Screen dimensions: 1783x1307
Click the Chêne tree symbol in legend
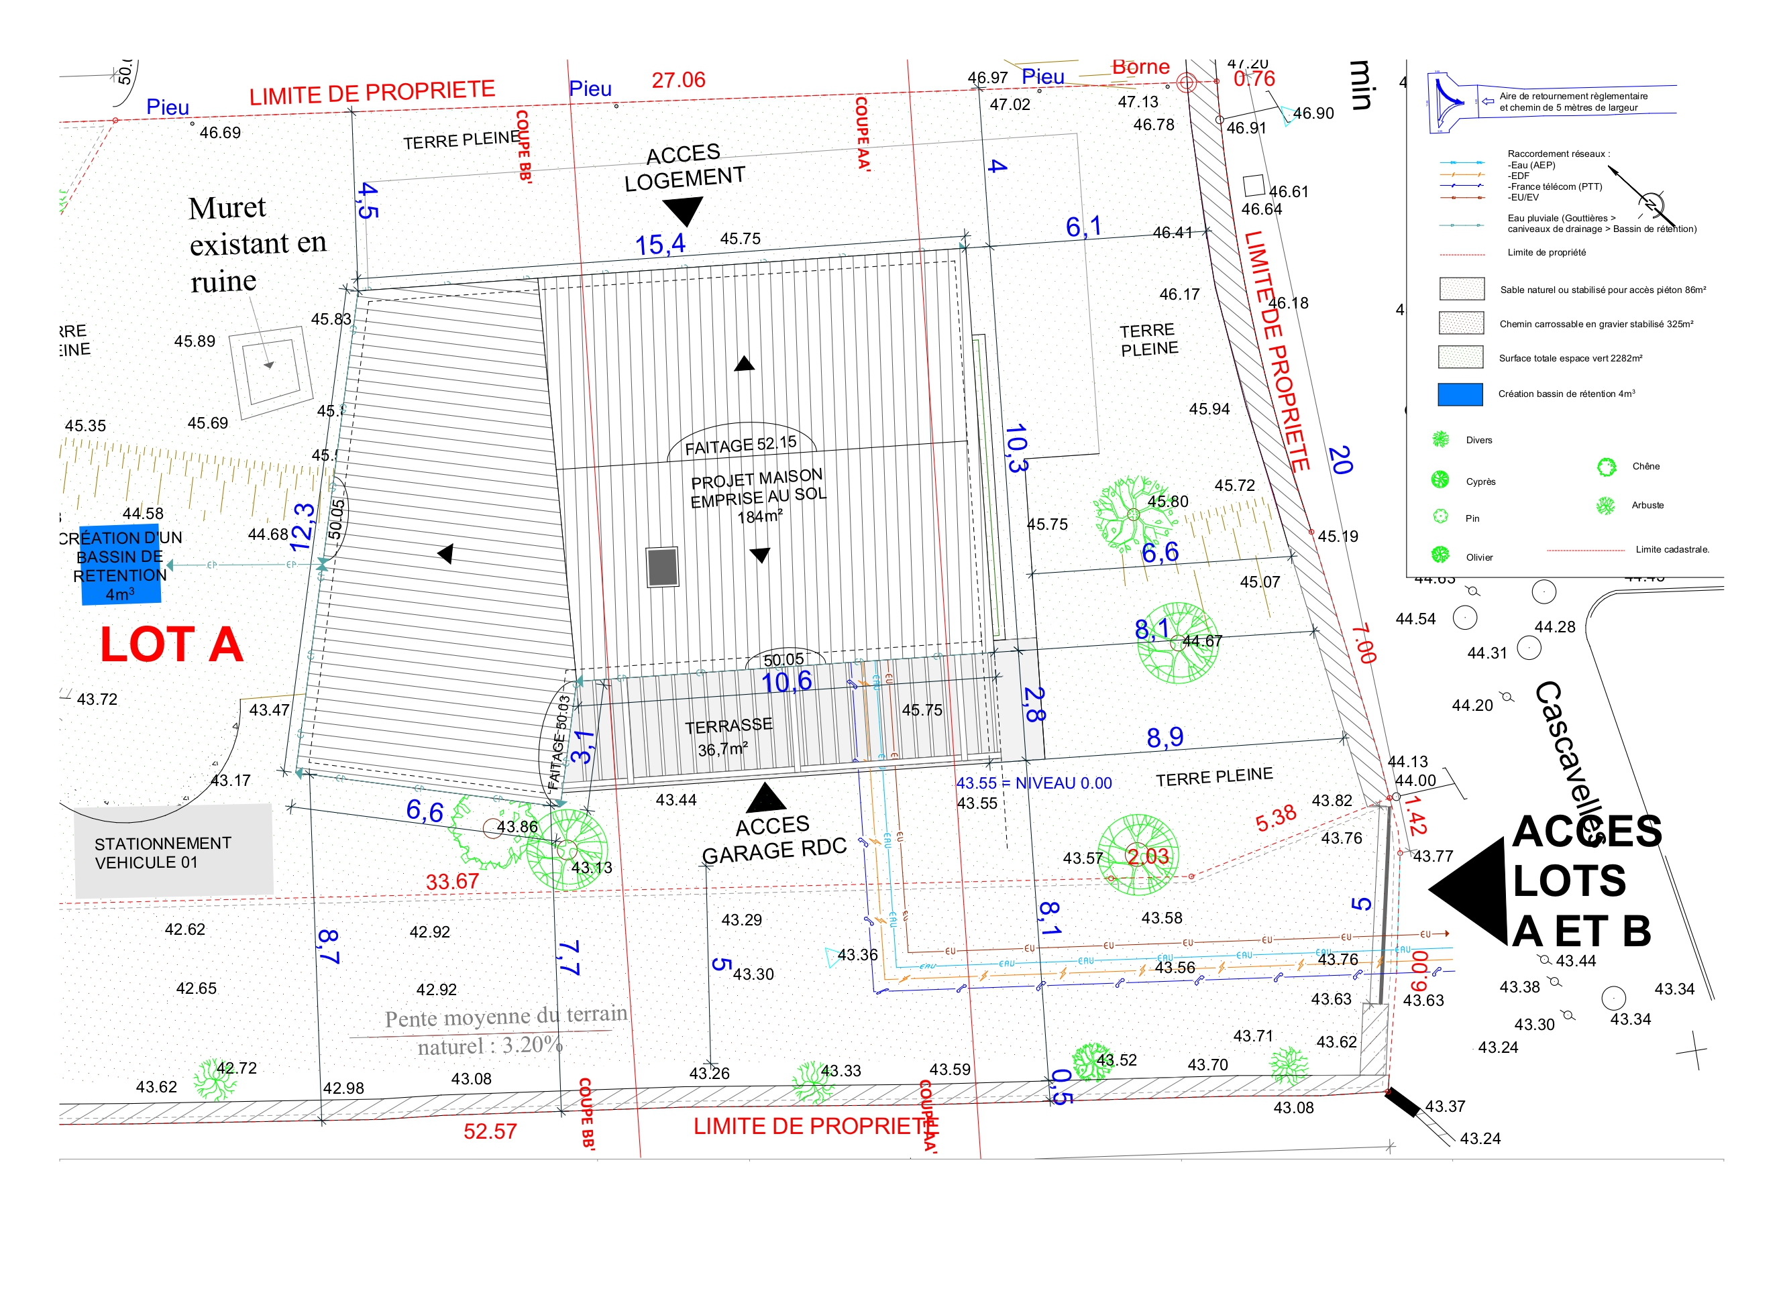pos(1606,467)
